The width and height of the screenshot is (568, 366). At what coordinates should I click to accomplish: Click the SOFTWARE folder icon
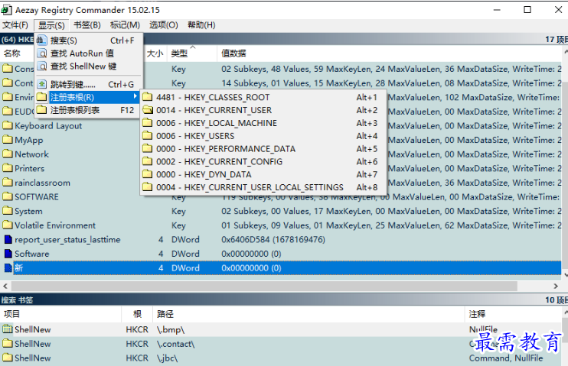8,196
